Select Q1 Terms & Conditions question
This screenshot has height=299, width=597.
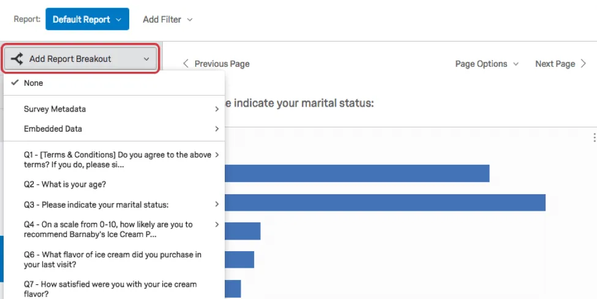click(116, 159)
